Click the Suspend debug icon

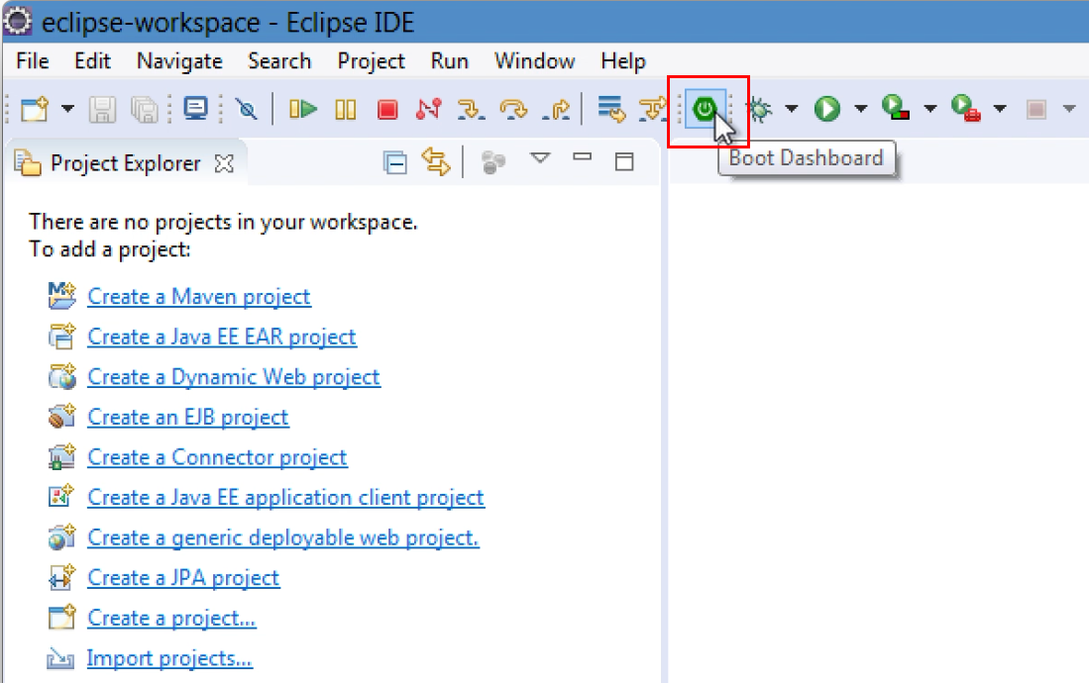click(x=345, y=110)
